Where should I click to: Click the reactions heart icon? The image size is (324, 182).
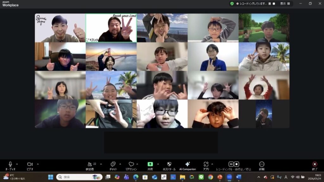tap(131, 164)
